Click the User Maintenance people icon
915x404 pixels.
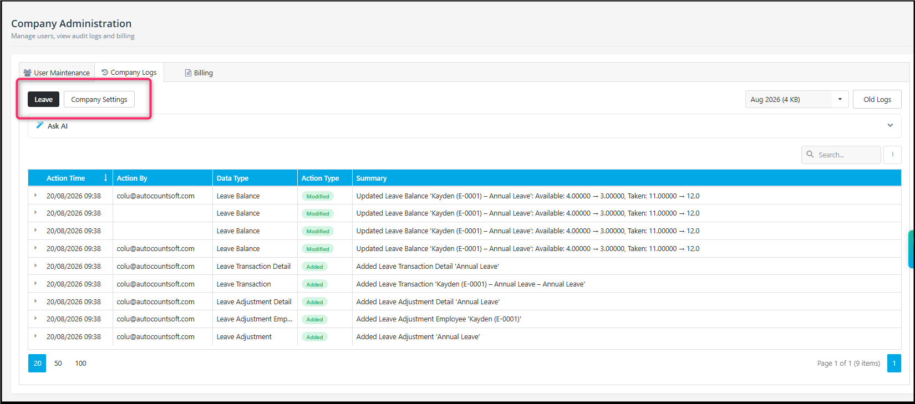click(27, 73)
